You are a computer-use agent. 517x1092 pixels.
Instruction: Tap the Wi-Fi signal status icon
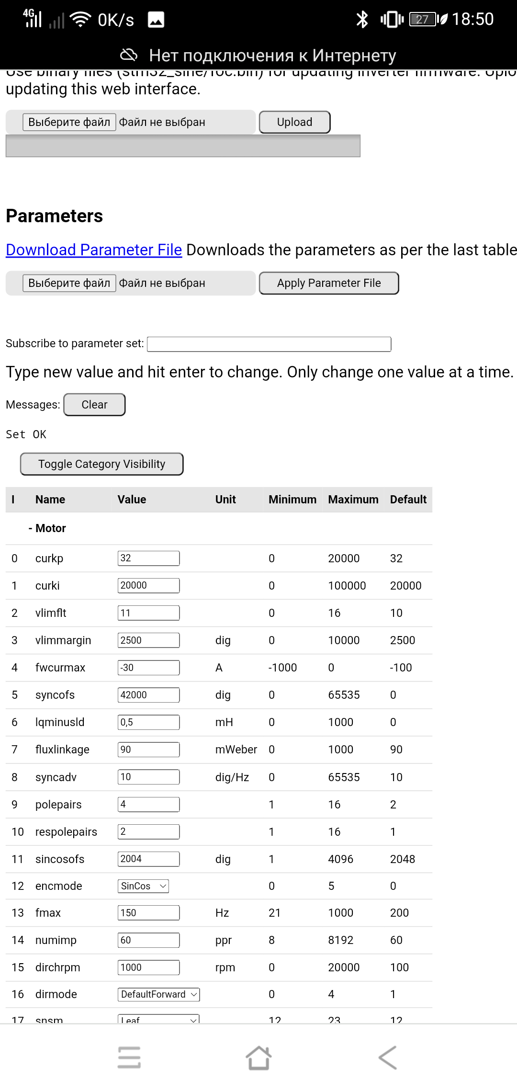tap(80, 20)
